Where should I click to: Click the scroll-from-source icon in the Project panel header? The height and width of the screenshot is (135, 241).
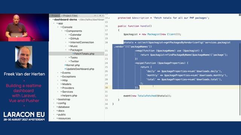click(x=95, y=16)
